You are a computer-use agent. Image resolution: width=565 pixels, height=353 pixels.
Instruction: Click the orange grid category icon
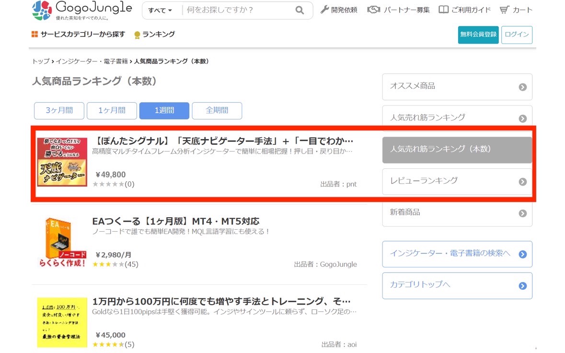point(35,34)
